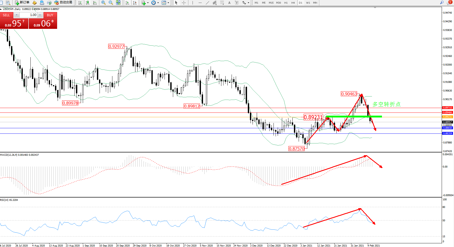Toggle the chart shift option
454x247 pixels.
tap(135, 3)
